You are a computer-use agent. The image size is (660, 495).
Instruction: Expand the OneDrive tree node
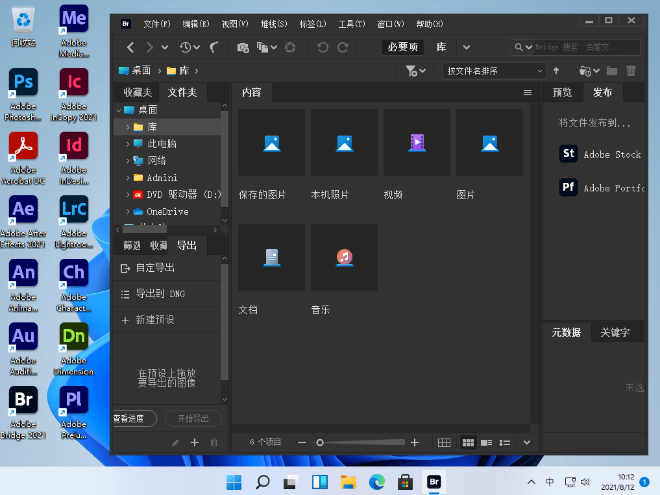coord(128,211)
